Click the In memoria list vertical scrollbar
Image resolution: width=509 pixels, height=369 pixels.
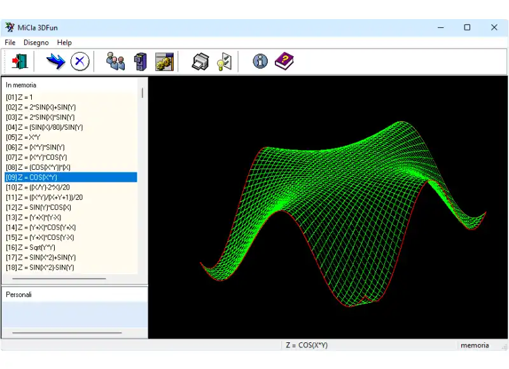point(142,92)
